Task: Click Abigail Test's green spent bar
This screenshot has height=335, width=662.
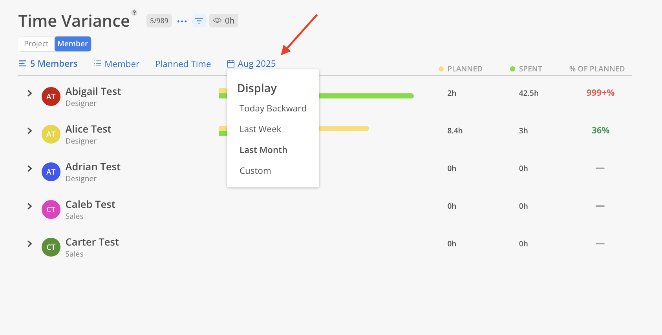Action: (365, 96)
